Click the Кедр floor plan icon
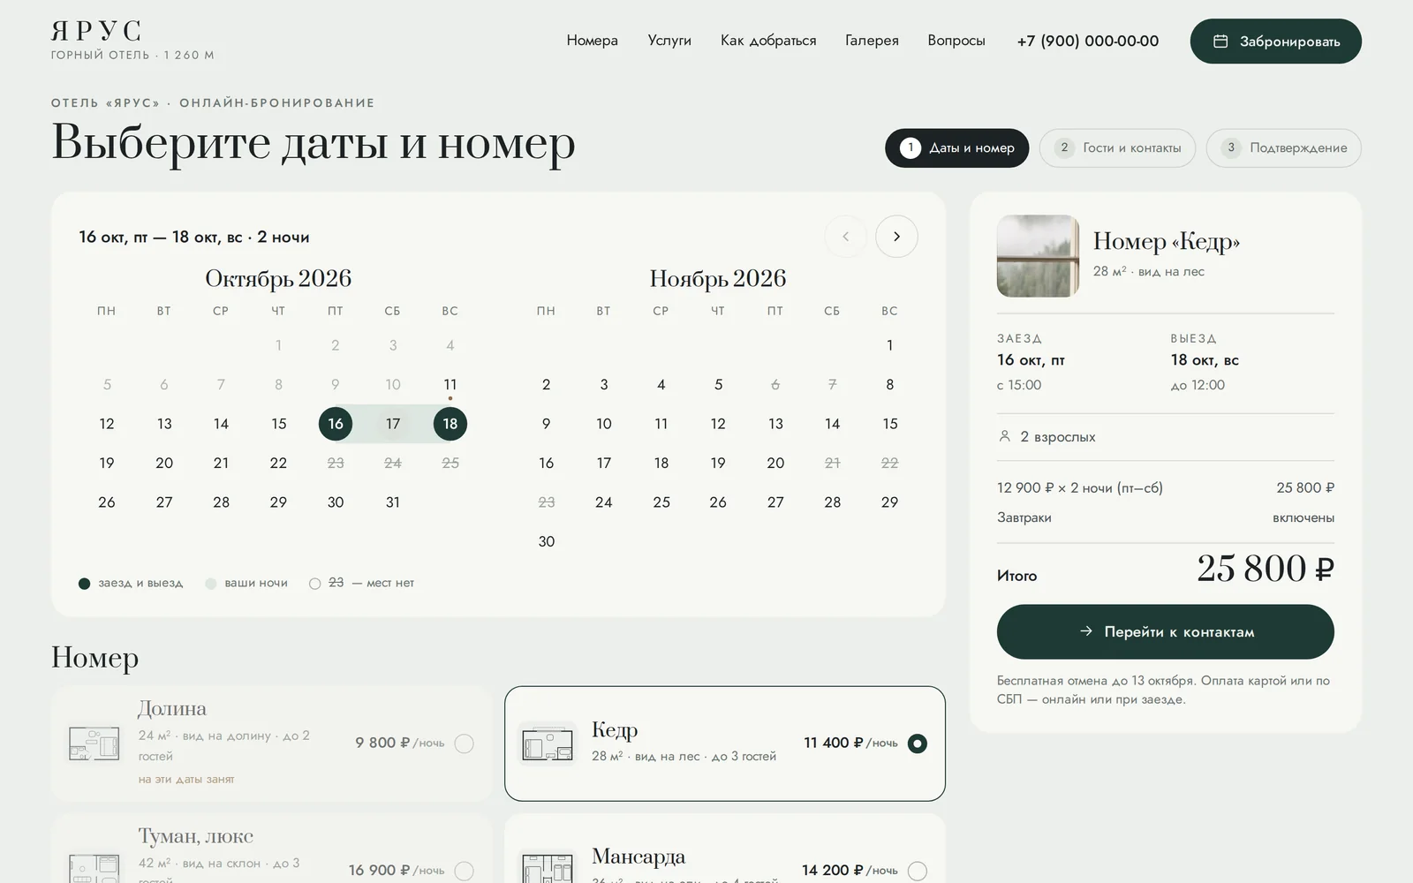 click(x=548, y=743)
